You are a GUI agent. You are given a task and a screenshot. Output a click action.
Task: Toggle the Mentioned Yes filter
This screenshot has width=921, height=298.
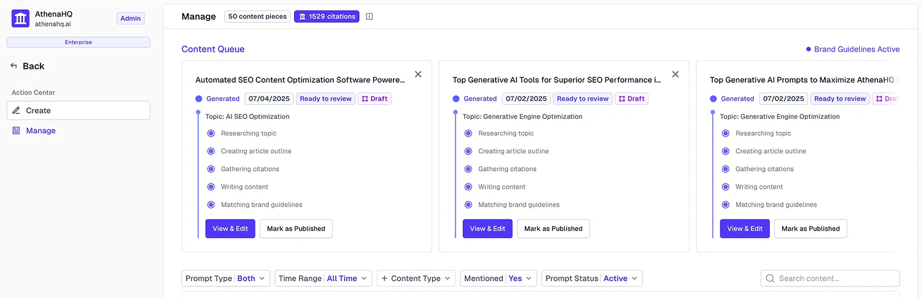499,278
